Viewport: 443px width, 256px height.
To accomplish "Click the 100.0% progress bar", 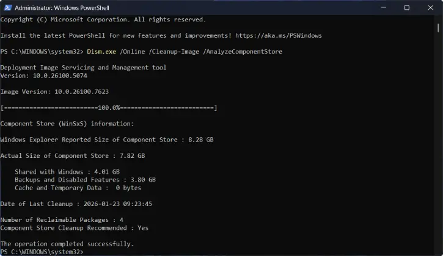I will click(109, 108).
